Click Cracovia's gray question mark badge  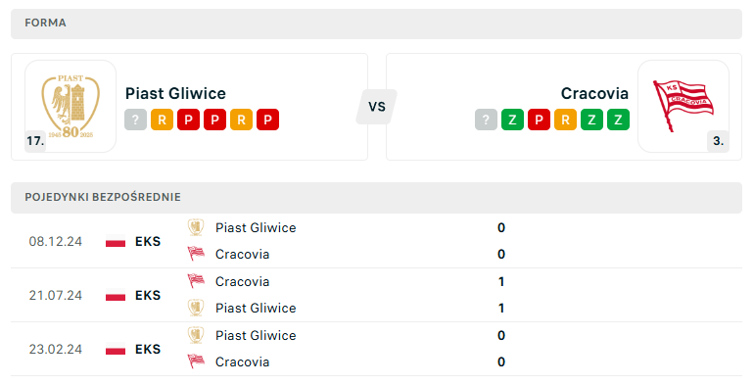pos(486,120)
